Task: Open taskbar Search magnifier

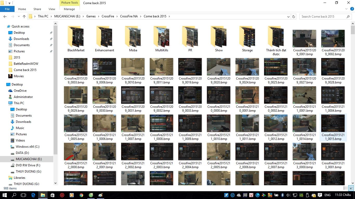Action: pos(14,195)
